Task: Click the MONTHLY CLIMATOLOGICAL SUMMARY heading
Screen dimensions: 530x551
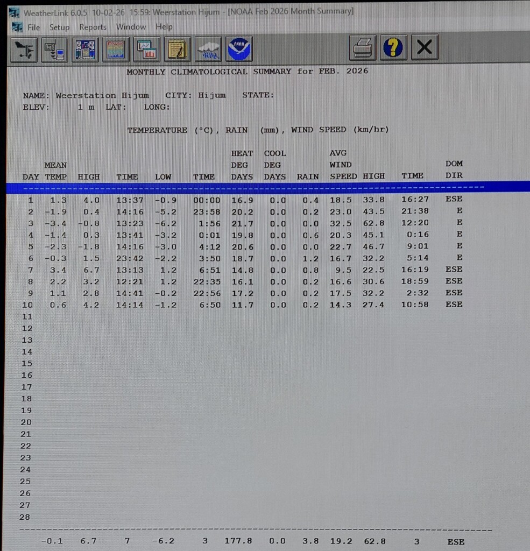Action: coord(247,72)
